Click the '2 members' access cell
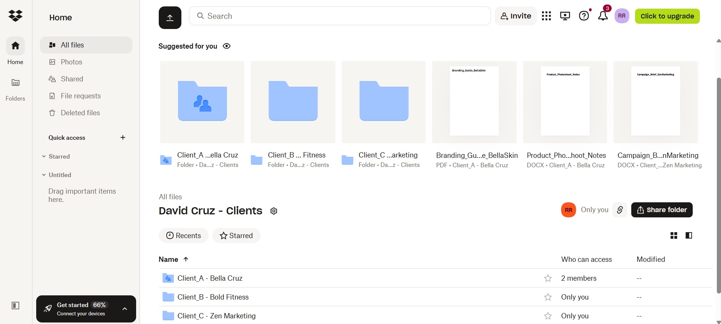Screen dimensions: 721x324 [579, 278]
